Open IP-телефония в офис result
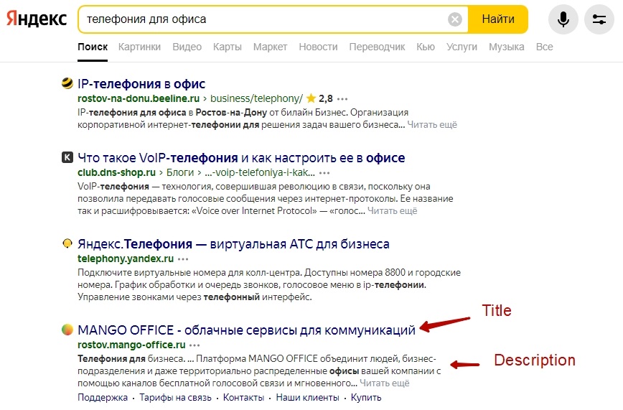 [x=141, y=84]
